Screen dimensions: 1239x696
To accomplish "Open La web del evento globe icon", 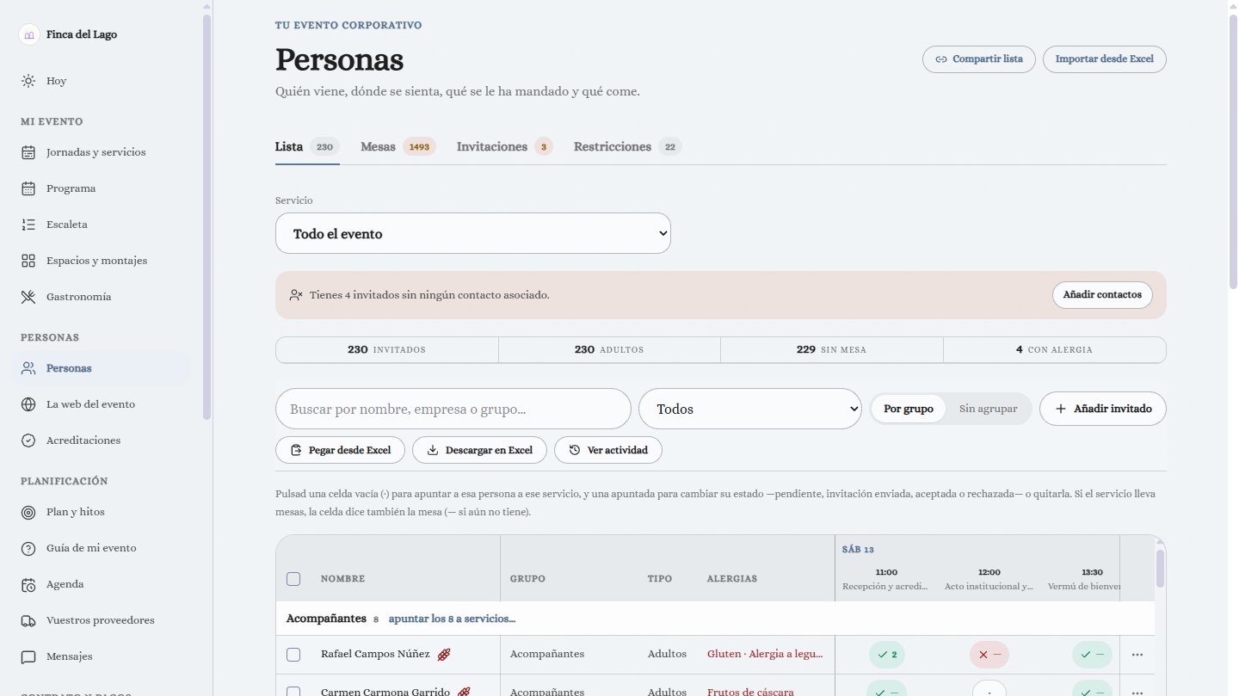I will (x=28, y=404).
